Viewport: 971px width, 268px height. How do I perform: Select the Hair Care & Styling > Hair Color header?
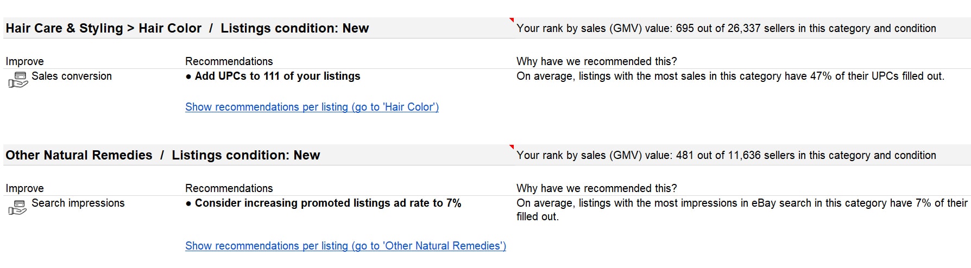coord(187,28)
